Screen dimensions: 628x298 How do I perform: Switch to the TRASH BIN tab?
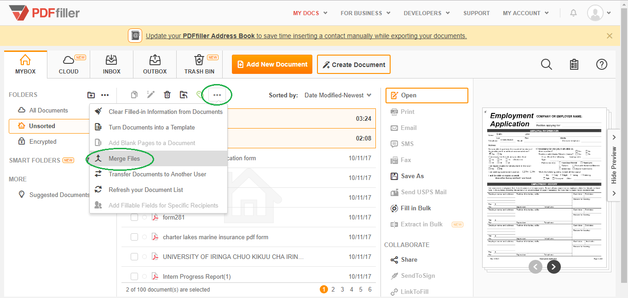199,64
